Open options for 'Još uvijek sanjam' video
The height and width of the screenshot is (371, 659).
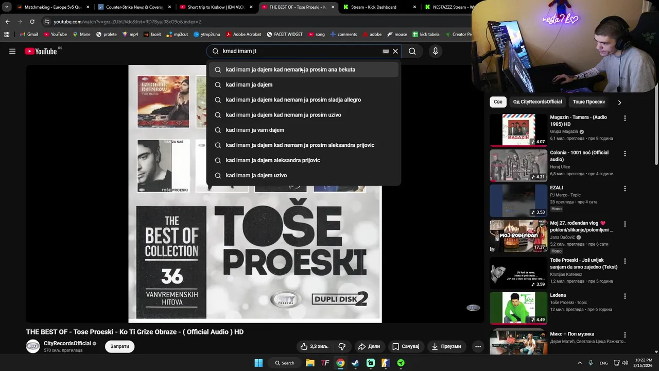pos(625,261)
